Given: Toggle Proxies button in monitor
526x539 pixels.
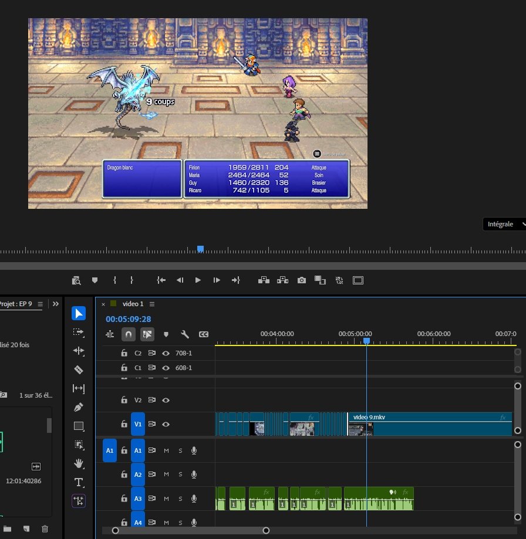Looking at the screenshot, I should (x=339, y=280).
